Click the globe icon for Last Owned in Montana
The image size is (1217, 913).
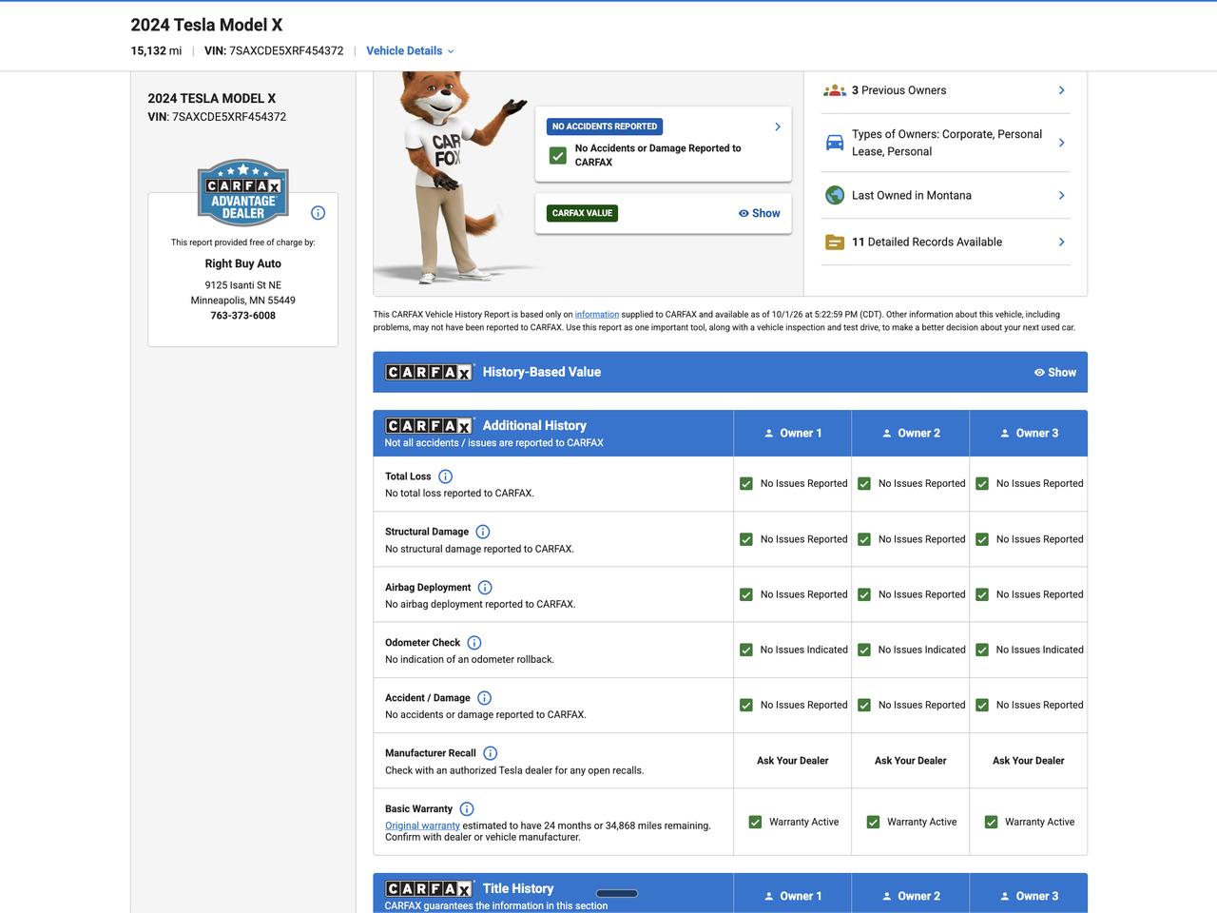(x=835, y=195)
